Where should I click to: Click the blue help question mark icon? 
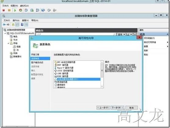coord(22,25)
